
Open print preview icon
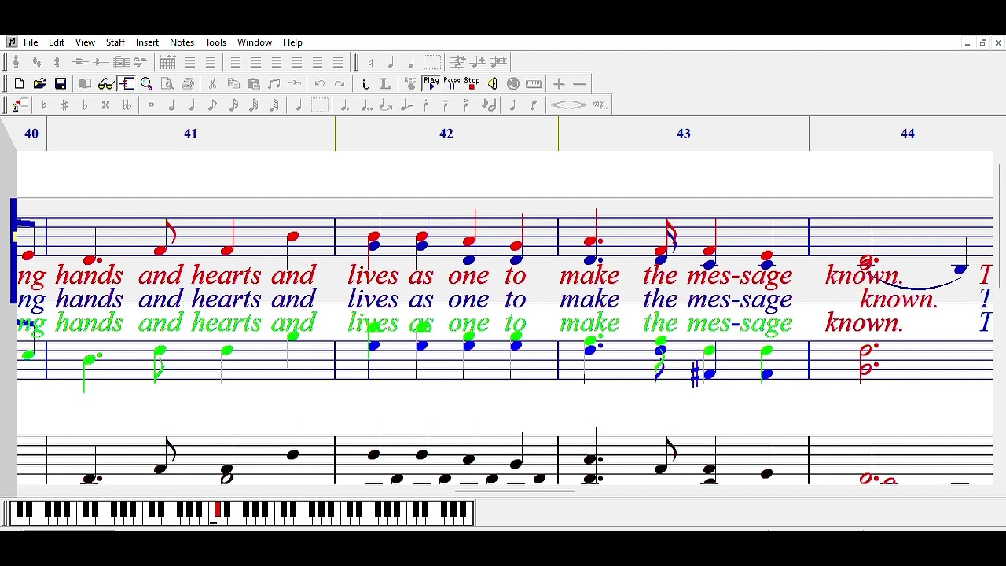pos(167,83)
